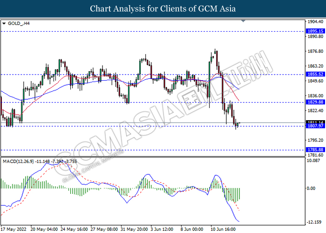
Task: Click the 10 Jun 16:00 time label
Action: (223, 229)
